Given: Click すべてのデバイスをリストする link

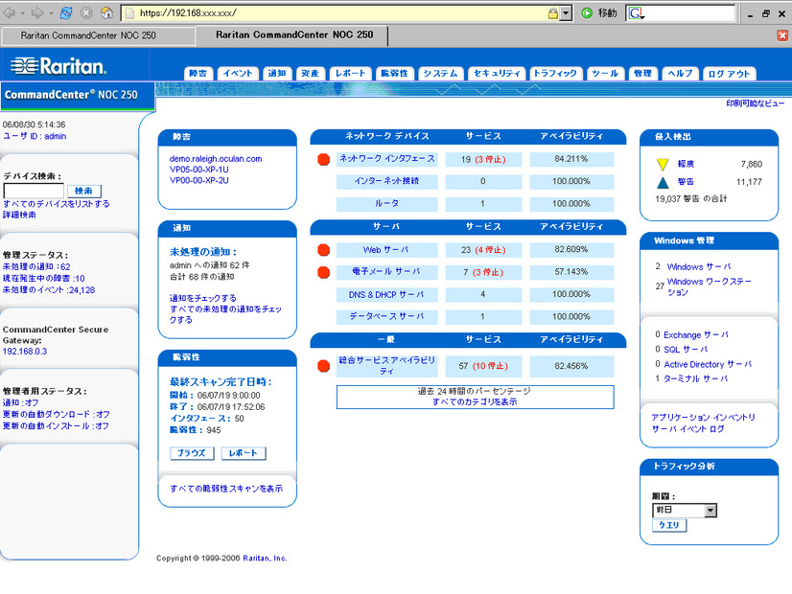Looking at the screenshot, I should point(56,204).
